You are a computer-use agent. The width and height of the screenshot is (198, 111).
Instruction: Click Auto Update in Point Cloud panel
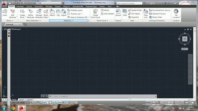click(107, 14)
